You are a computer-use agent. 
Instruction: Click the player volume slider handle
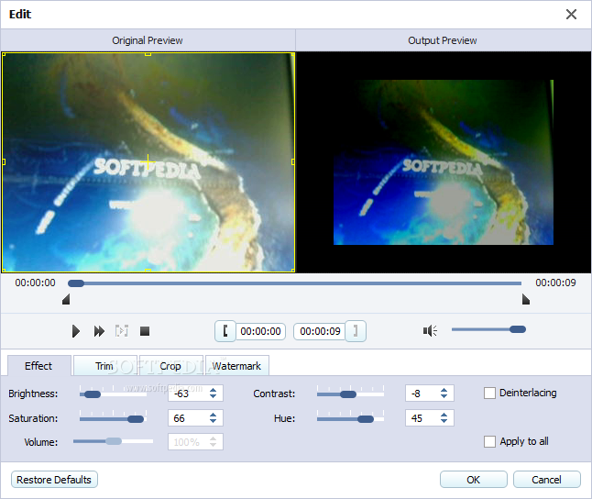coord(518,329)
